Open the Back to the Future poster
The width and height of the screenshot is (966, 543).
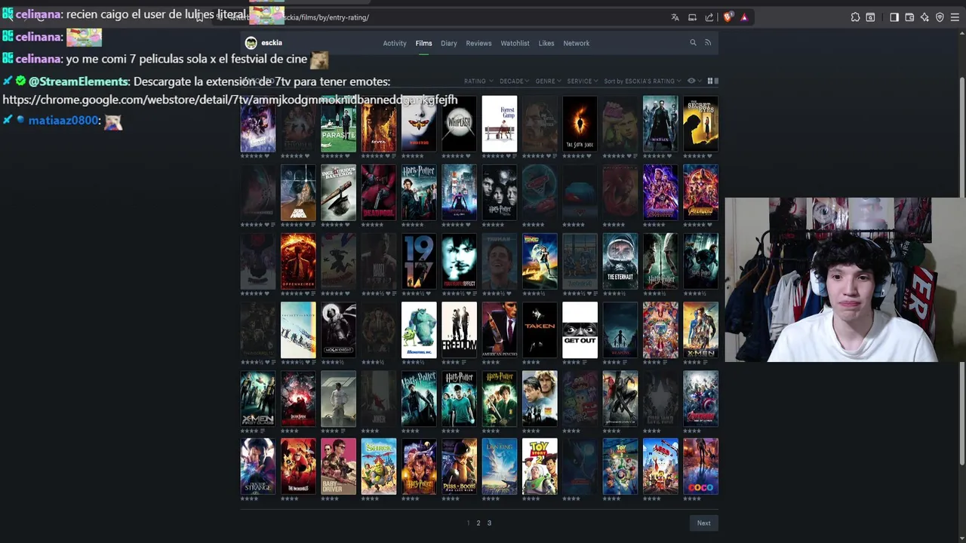540,261
